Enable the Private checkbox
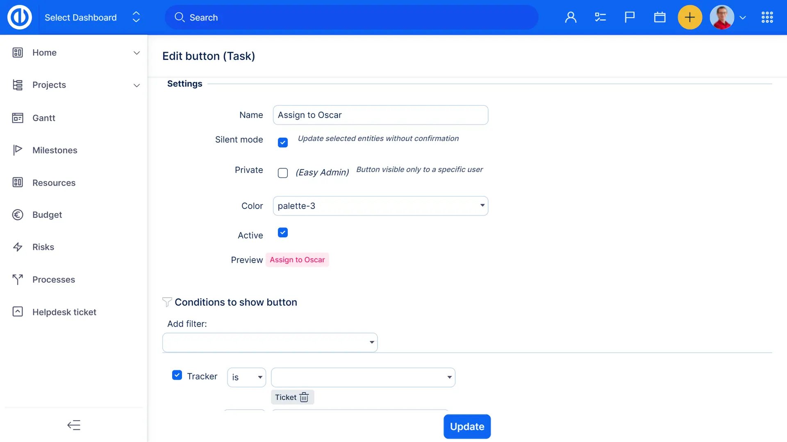 [283, 173]
